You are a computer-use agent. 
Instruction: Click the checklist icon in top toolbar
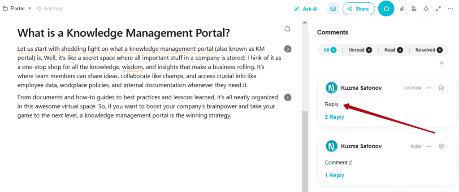click(x=414, y=9)
